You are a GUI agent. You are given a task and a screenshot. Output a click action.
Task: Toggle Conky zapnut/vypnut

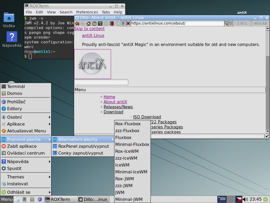coord(83,153)
